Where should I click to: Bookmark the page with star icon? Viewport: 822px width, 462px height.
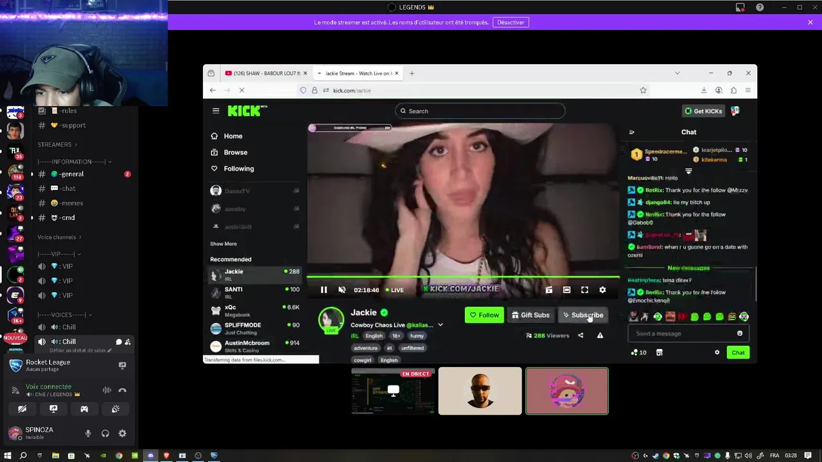643,90
